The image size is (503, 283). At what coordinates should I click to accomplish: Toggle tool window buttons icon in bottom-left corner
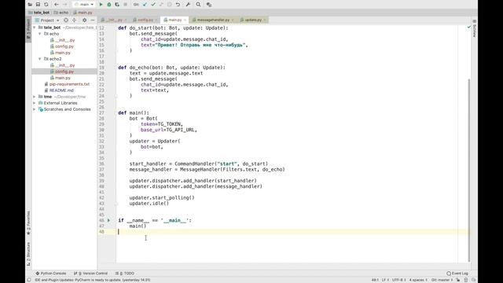click(x=29, y=280)
